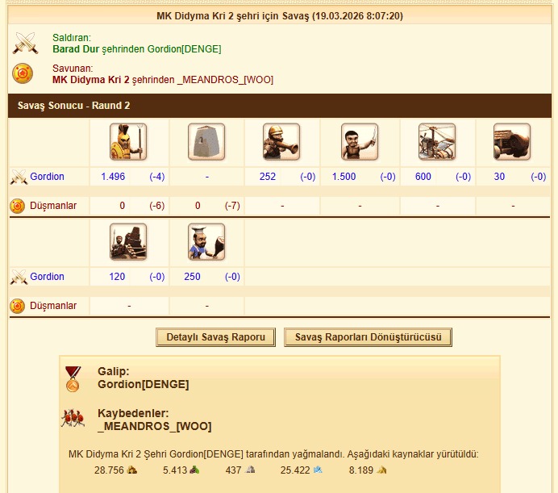558x493 pixels.
Task: Click the catapult siege unit icon
Action: [128, 242]
